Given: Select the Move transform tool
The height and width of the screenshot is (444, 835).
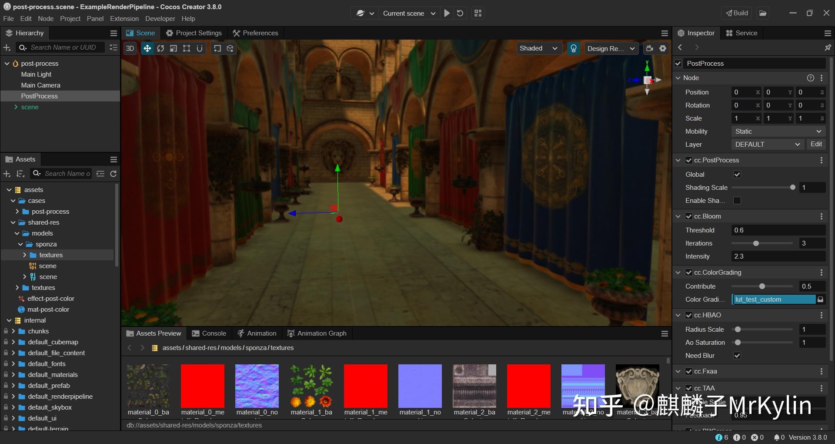Looking at the screenshot, I should point(147,48).
